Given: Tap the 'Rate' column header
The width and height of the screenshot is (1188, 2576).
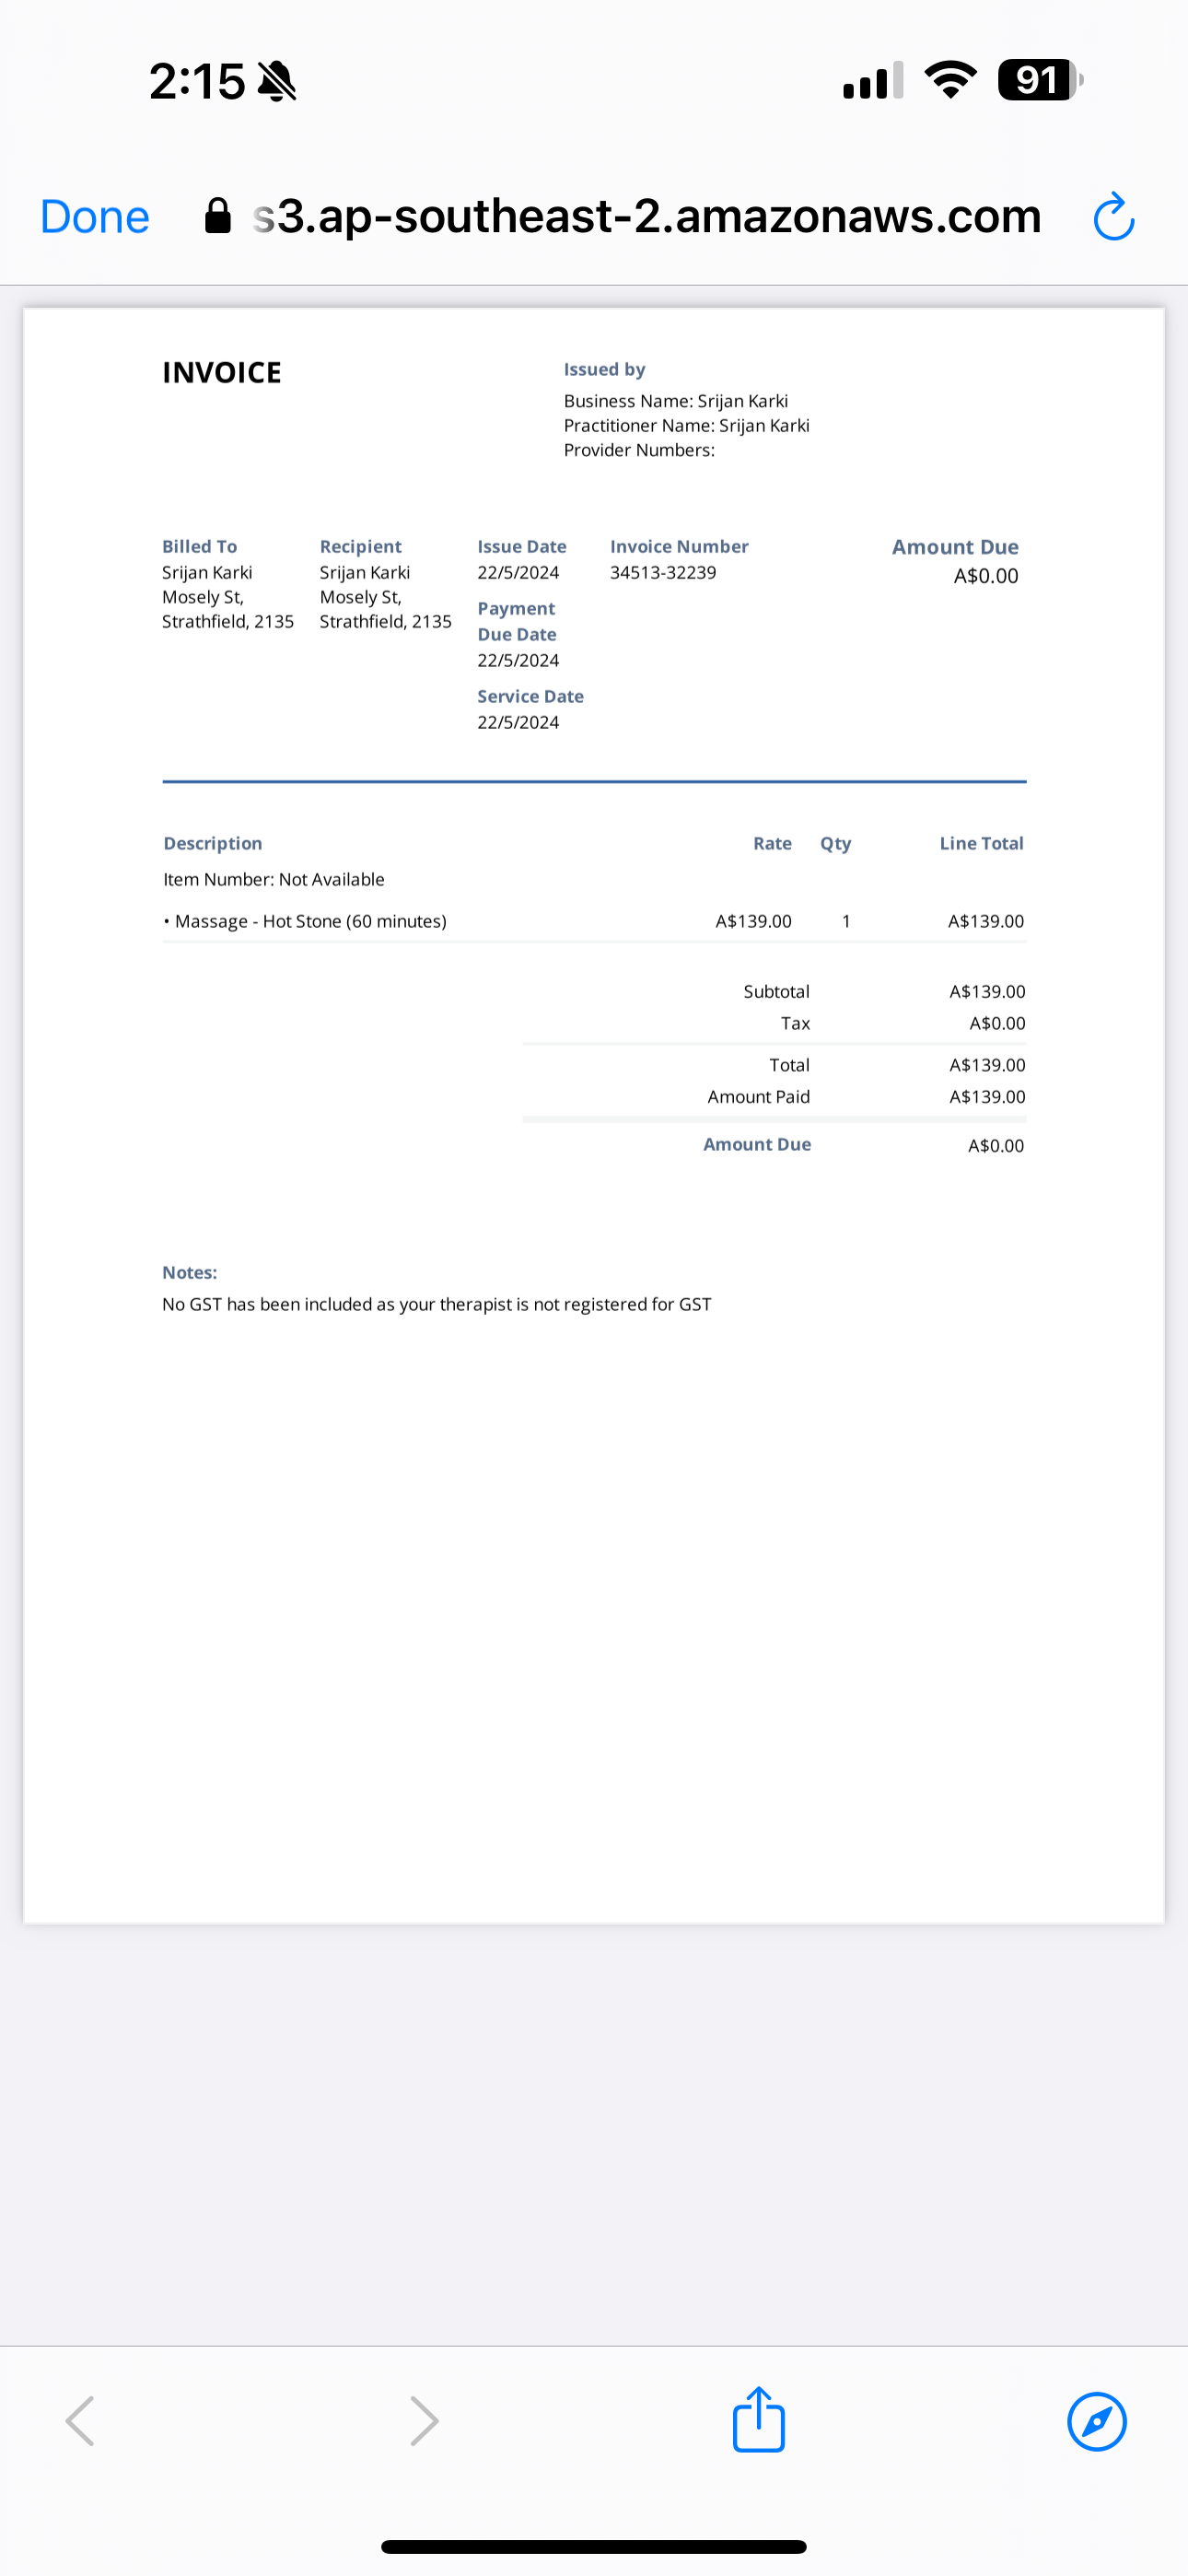Looking at the screenshot, I should pos(773,844).
